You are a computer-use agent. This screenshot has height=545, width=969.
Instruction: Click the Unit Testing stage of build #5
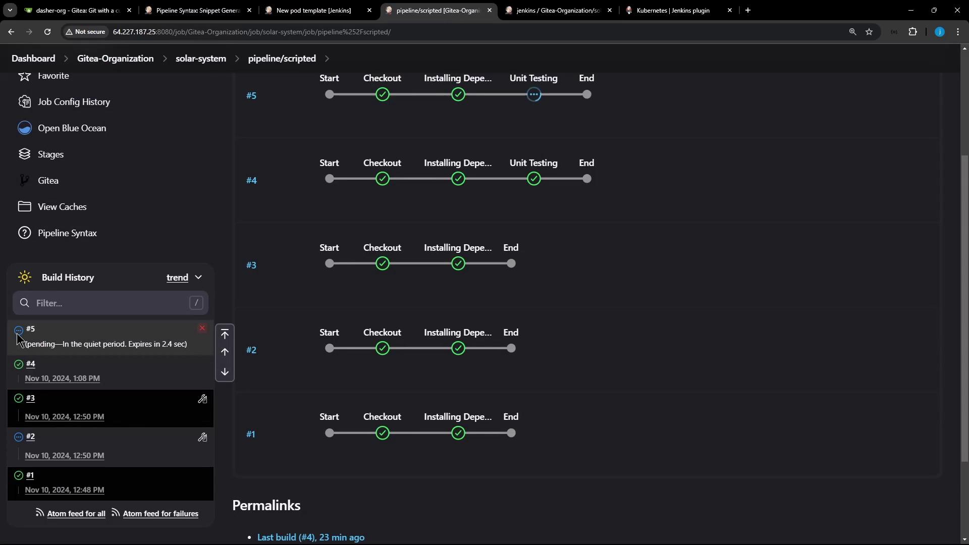tap(534, 95)
